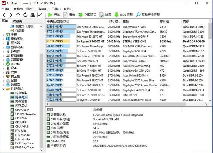
Task: Collapse the 性能测试 tree node
Action: point(3,89)
